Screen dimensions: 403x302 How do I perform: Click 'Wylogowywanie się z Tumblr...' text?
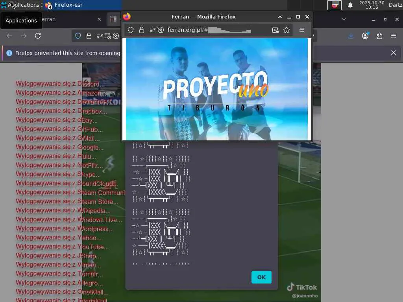(59, 274)
